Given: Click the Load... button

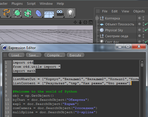Looking at the screenshot, I should 17,55.
